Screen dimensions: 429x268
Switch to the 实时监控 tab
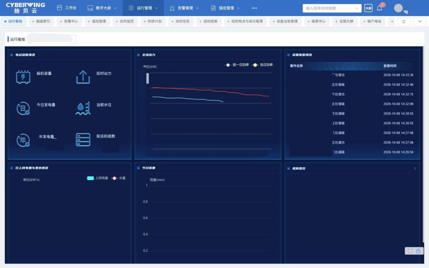point(125,21)
